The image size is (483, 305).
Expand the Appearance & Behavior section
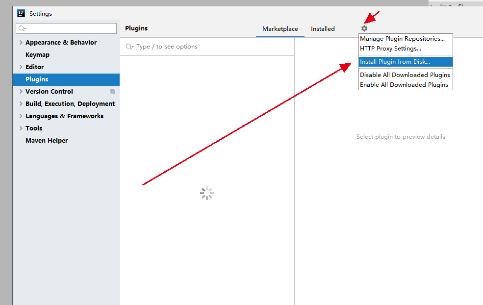click(21, 42)
